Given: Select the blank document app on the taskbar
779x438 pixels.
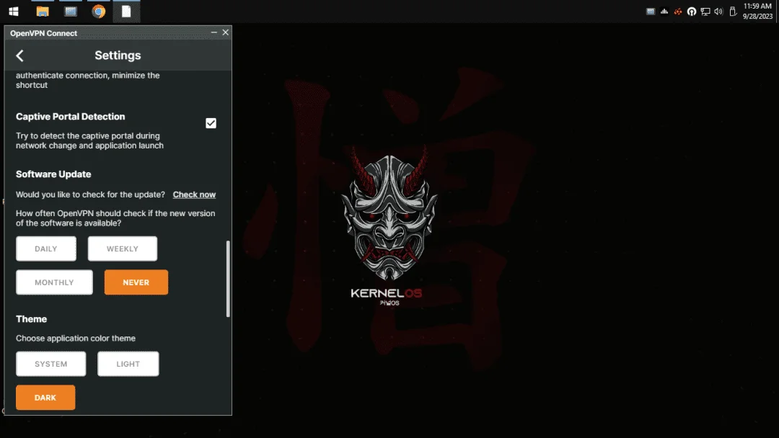Looking at the screenshot, I should pyautogui.click(x=126, y=12).
